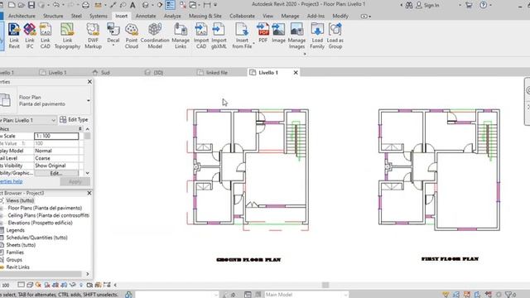Click the shopping cart icon in title bar
530x298 pixels.
(x=469, y=5)
